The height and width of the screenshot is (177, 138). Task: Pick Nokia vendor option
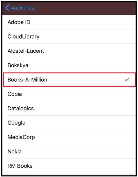69,151
